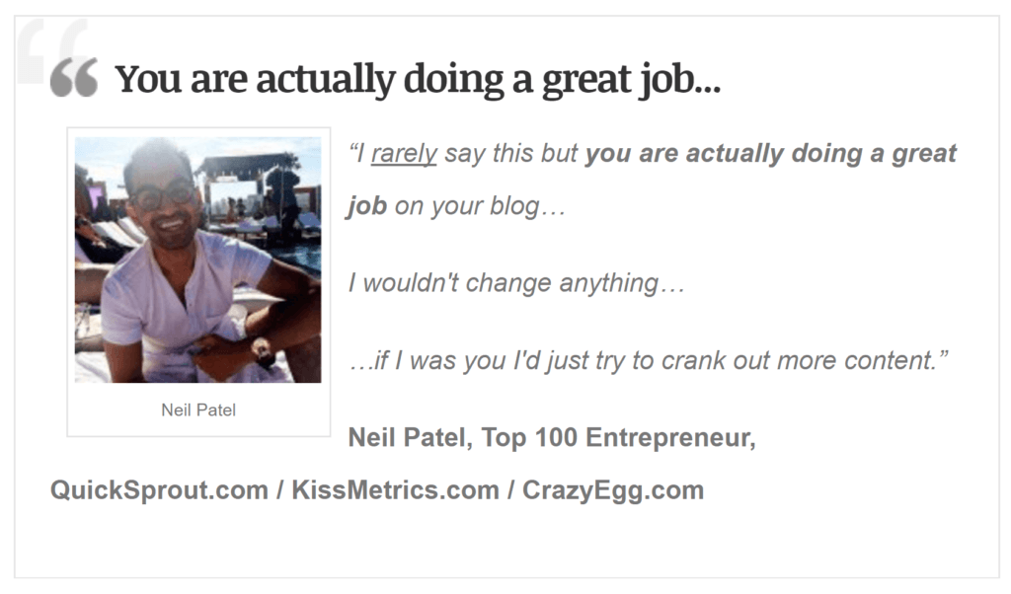Screen dimensions: 1011x594
Task: Click the glasses on the man's face
Action: (164, 196)
